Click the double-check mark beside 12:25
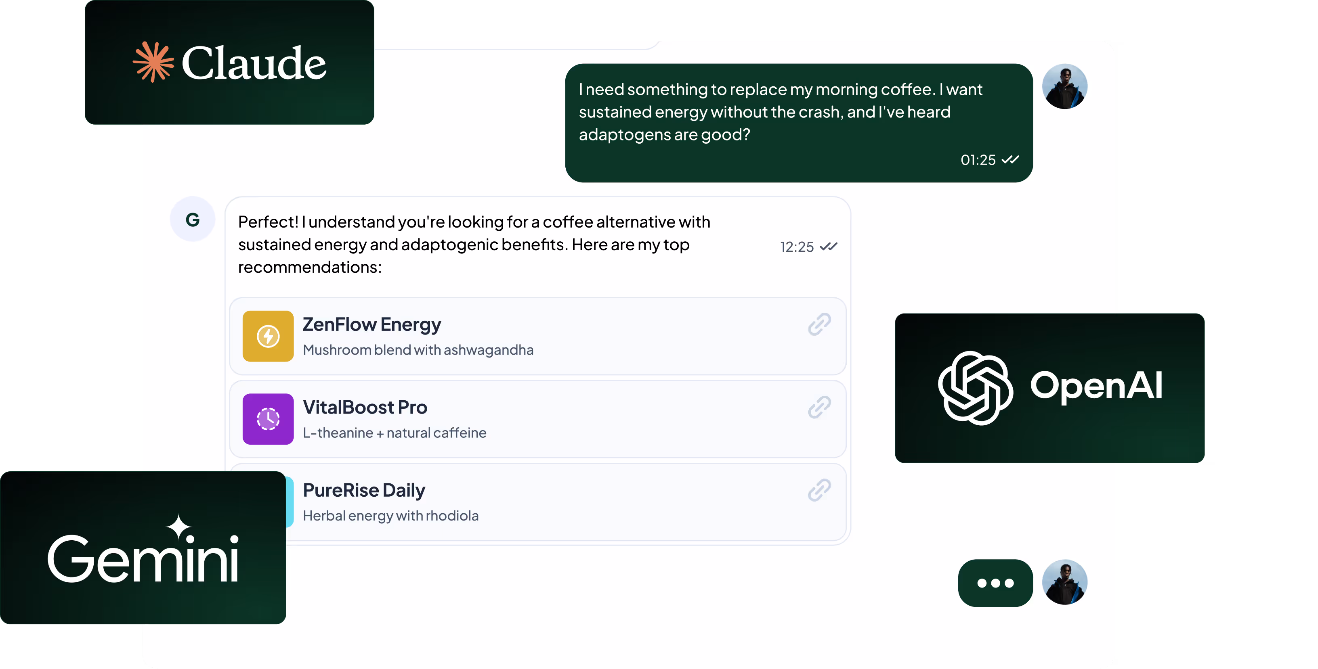The image size is (1318, 669). (828, 247)
